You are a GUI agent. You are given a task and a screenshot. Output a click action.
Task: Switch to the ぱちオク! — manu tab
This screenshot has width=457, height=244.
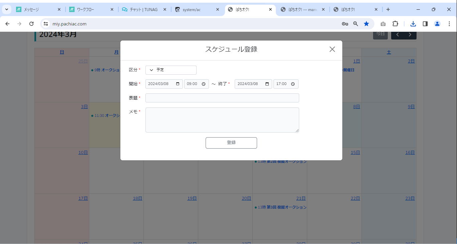pos(303,10)
